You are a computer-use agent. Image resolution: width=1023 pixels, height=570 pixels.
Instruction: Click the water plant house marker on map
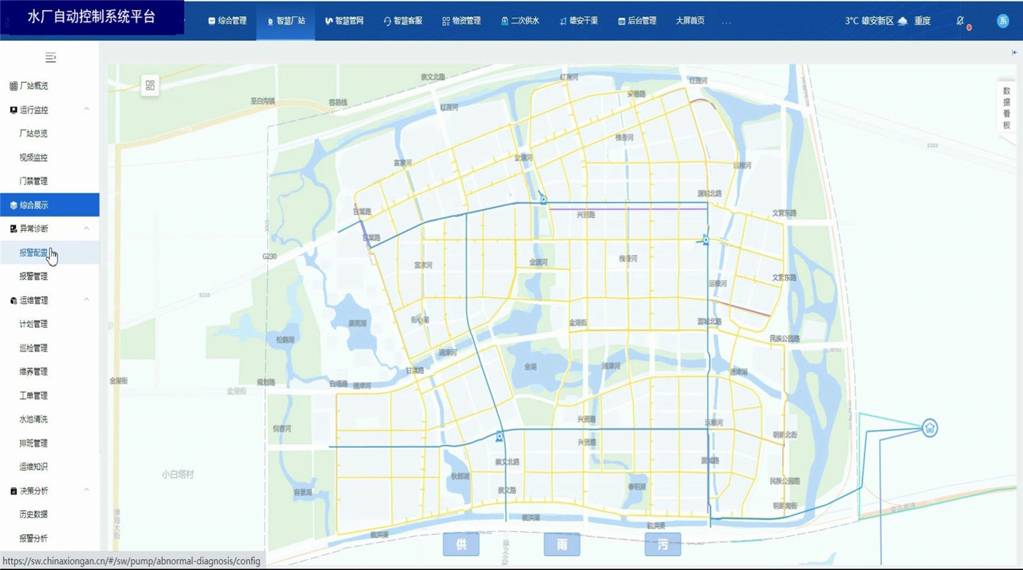pos(929,428)
